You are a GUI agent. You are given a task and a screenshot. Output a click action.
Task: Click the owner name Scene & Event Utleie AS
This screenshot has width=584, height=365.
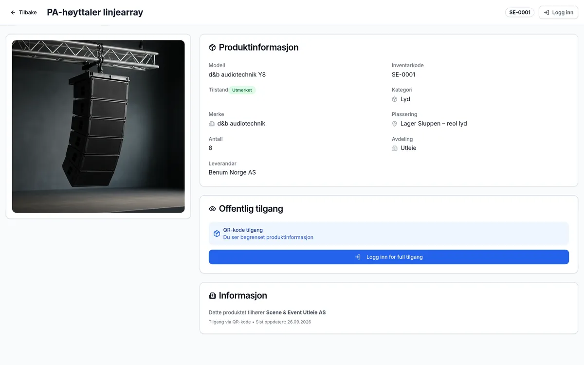click(296, 312)
